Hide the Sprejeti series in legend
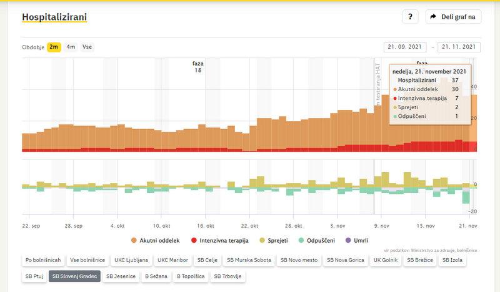The image size is (500, 292). [x=274, y=240]
